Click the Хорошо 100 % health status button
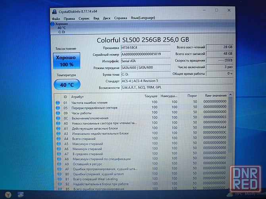 67,61
